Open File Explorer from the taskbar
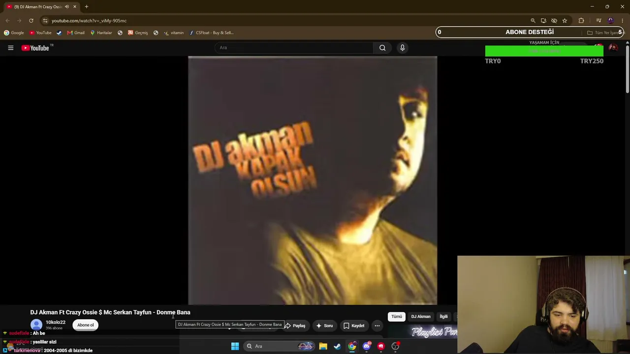This screenshot has height=354, width=630. click(x=323, y=346)
